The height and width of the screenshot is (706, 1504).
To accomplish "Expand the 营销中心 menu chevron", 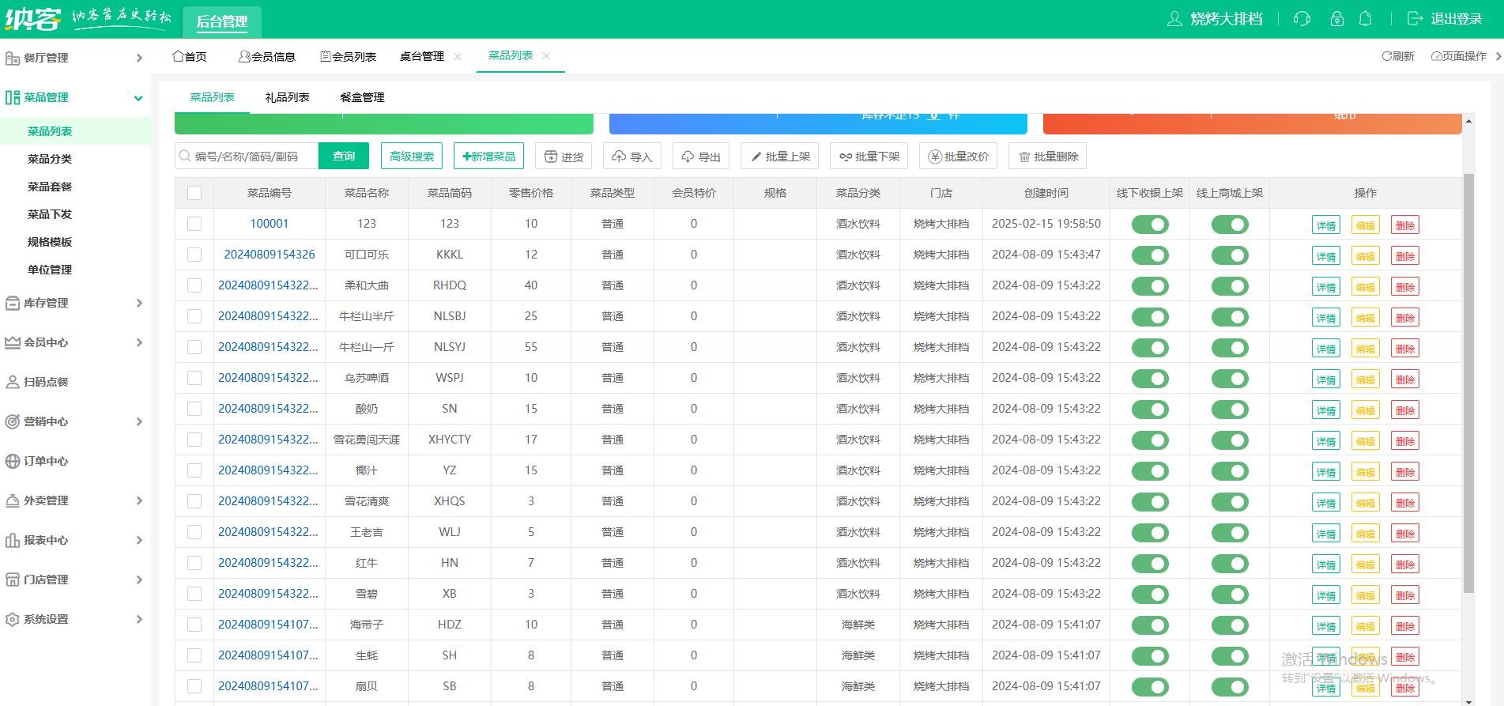I will 139,421.
